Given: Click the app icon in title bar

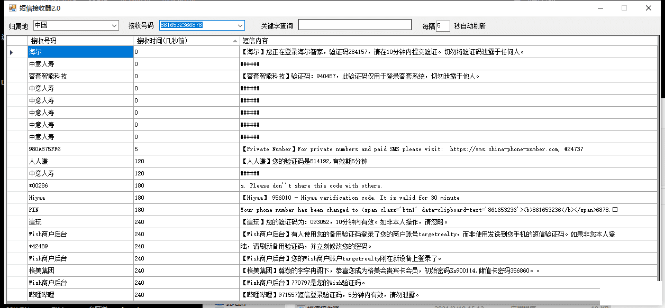Looking at the screenshot, I should [x=14, y=8].
